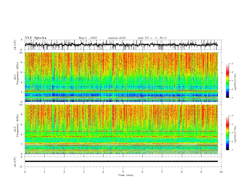Click the -7 label on ch.2 color bar
The image size is (249, 193).
pyautogui.click(x=232, y=150)
